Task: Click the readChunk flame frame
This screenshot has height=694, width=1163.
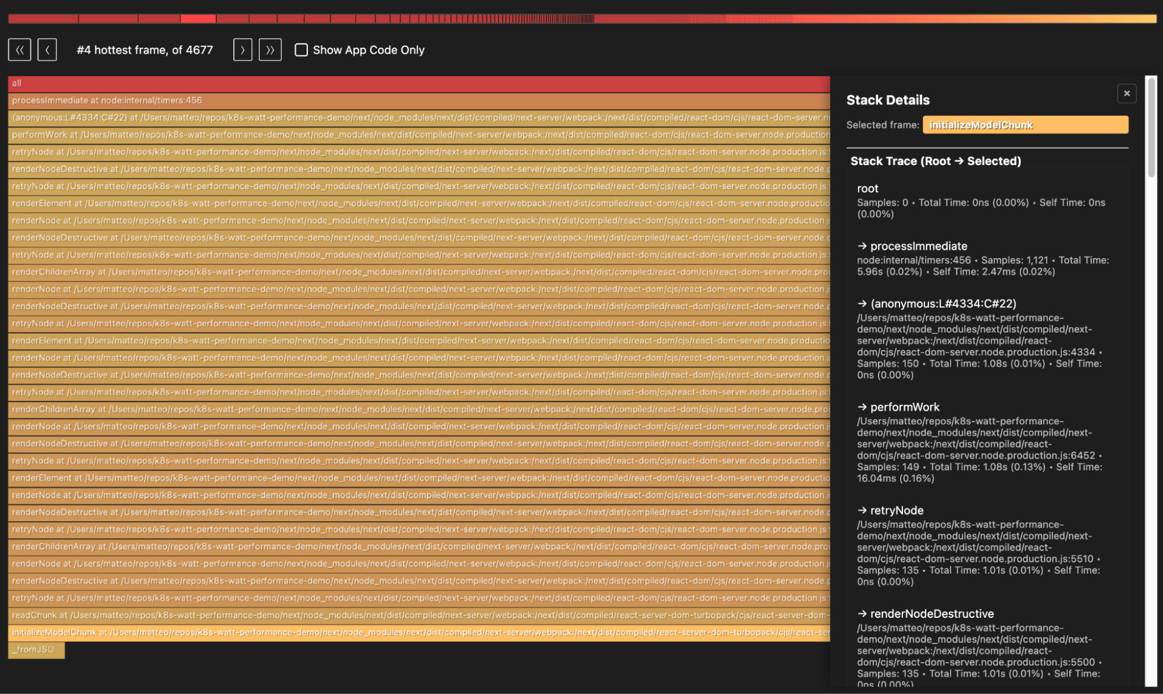Action: (407, 616)
